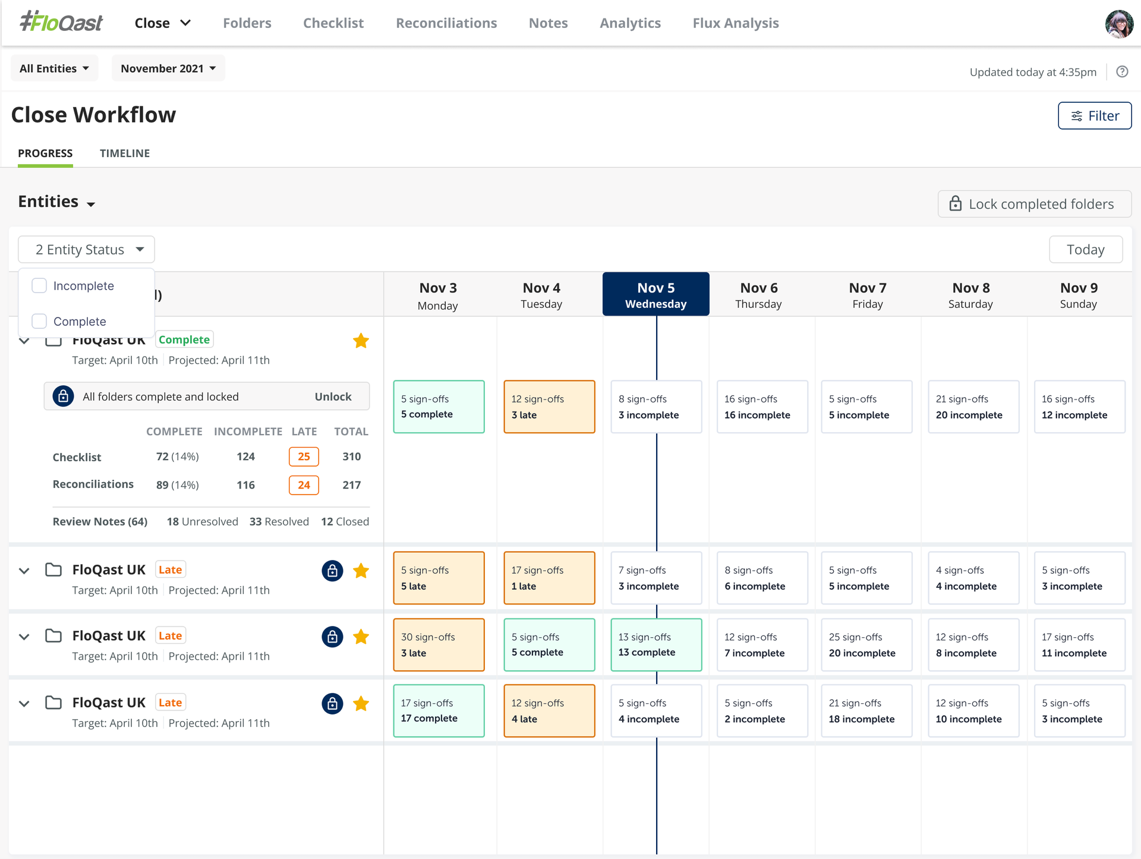Open the user profile avatar
Viewport: 1141px width, 859px height.
[x=1119, y=24]
